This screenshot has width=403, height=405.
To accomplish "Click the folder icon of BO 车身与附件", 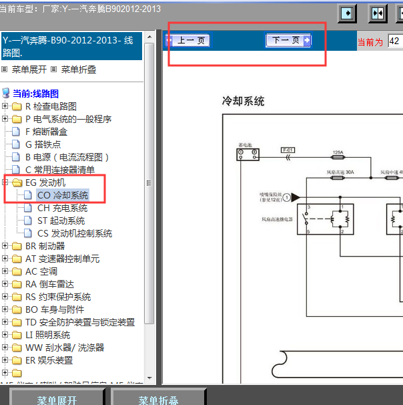I will pyautogui.click(x=17, y=309).
